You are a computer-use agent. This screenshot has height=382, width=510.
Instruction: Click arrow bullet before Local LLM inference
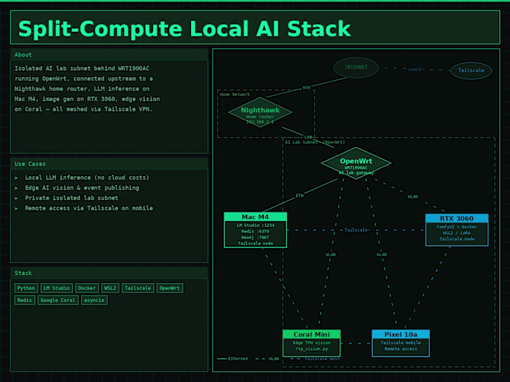[x=16, y=178]
